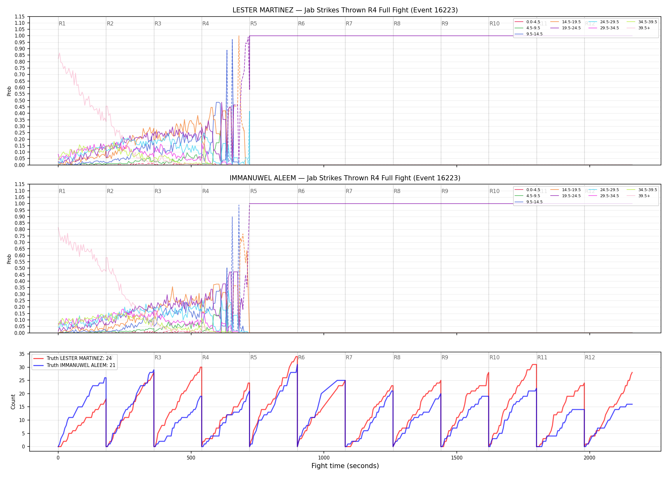Select the 9.5-14.5 legend entry in the Lester Martinez chart
Viewport: 668px width, 477px height.
pyautogui.click(x=529, y=34)
